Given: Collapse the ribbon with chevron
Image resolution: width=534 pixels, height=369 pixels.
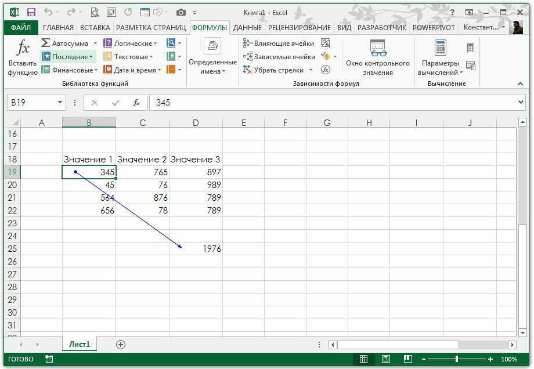Looking at the screenshot, I should pos(521,84).
